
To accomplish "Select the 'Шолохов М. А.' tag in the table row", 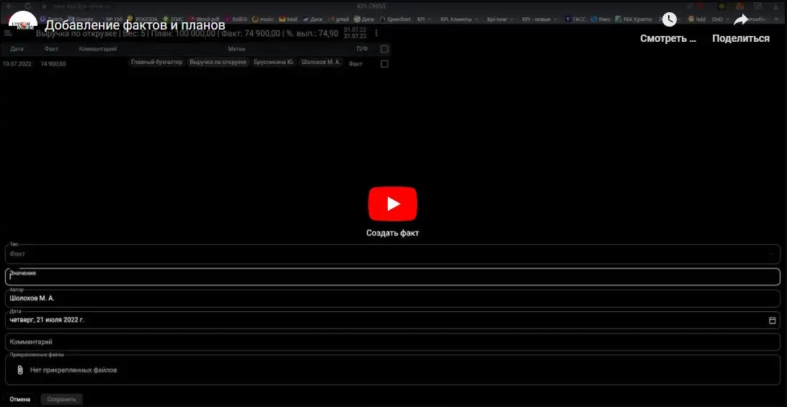I will tap(320, 62).
